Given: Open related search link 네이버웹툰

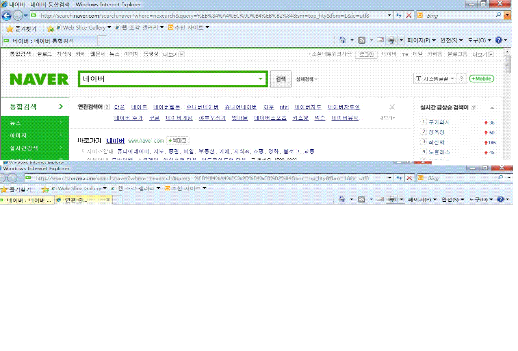Looking at the screenshot, I should point(167,107).
